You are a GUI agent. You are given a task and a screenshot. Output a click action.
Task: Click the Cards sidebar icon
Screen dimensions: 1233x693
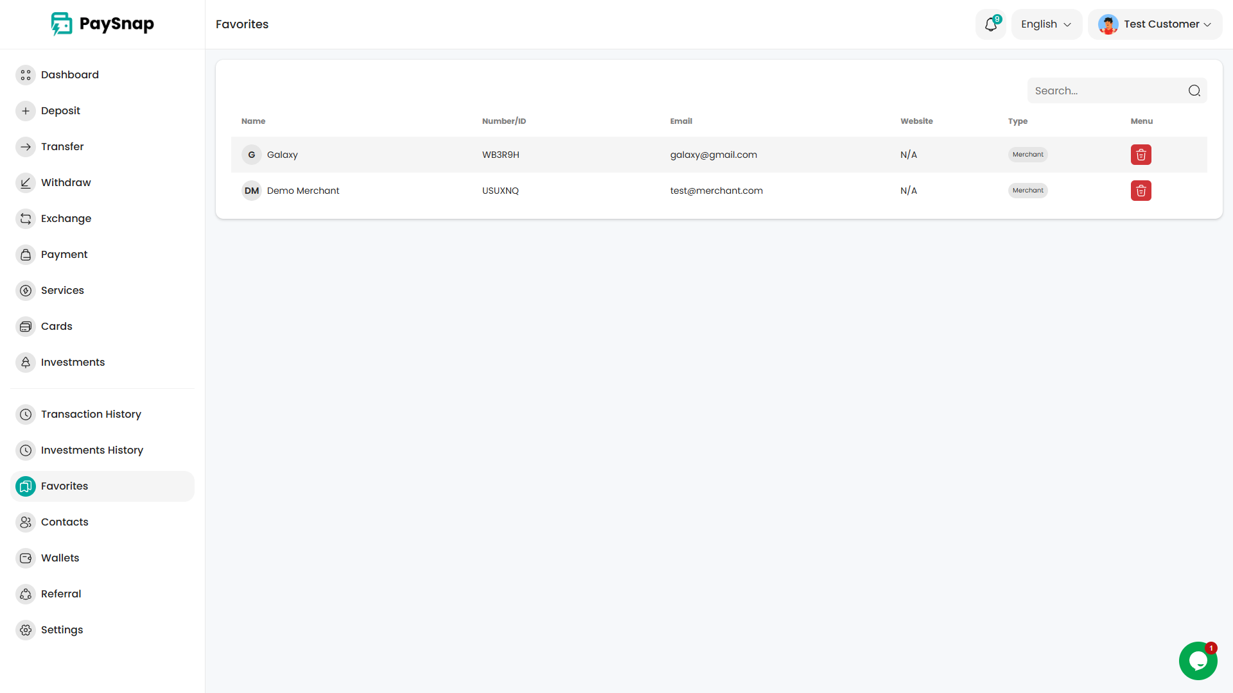pyautogui.click(x=26, y=327)
